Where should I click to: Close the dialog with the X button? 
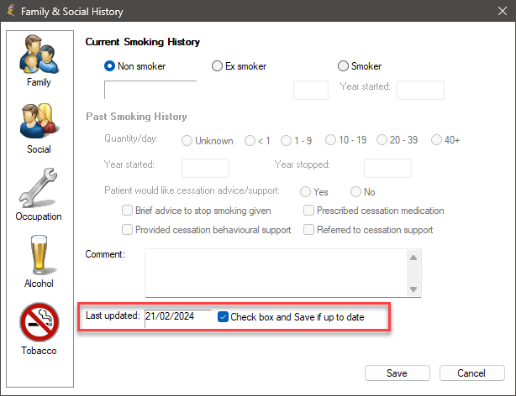point(503,11)
